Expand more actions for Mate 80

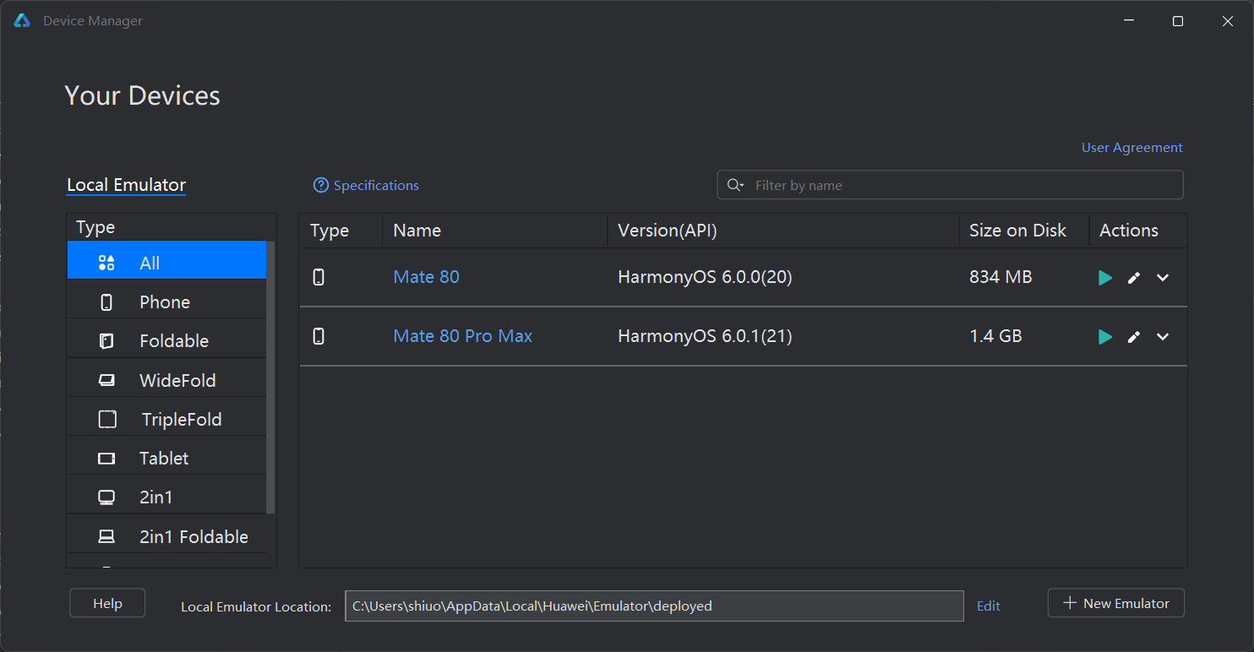1163,278
